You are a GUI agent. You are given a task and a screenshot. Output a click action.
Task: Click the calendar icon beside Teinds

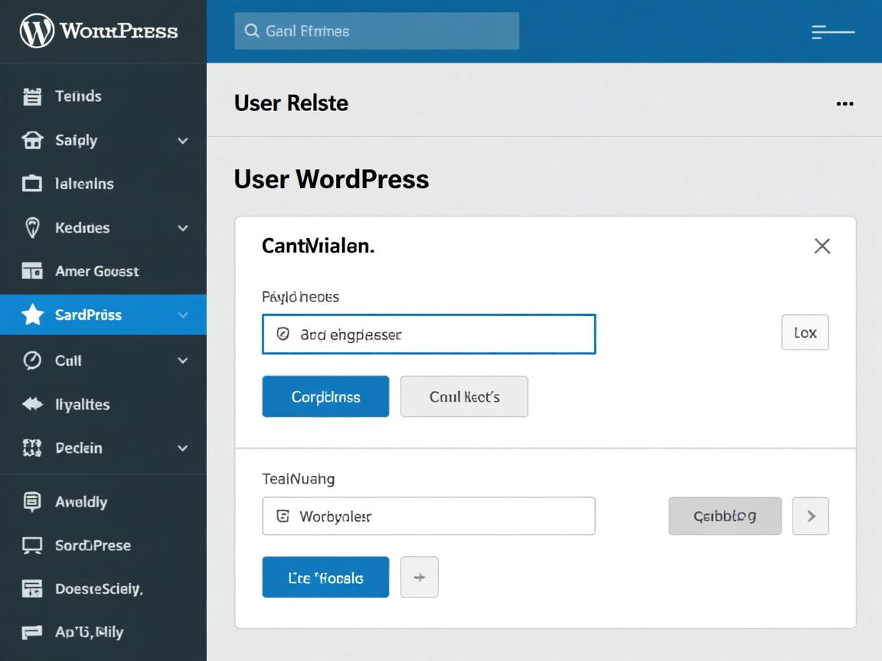pyautogui.click(x=32, y=96)
